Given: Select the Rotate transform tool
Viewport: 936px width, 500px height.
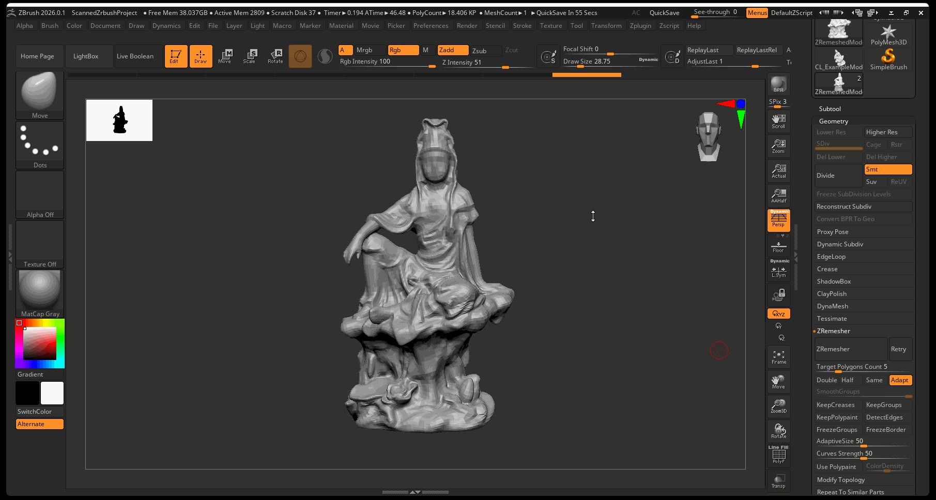Looking at the screenshot, I should point(275,56).
